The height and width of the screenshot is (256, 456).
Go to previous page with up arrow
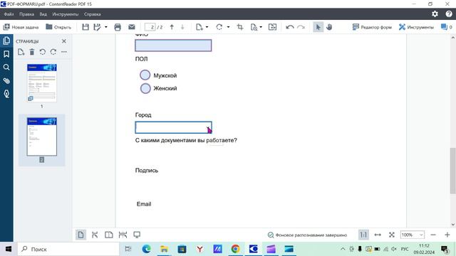pos(172,27)
